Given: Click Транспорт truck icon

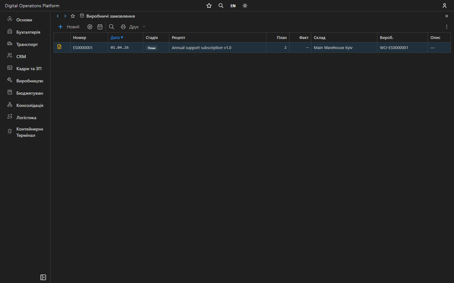Looking at the screenshot, I should 10,44.
